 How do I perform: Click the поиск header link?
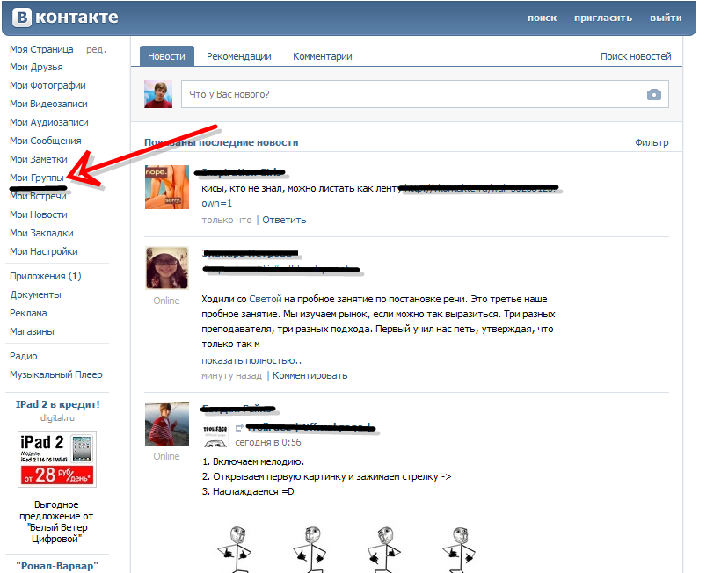[x=543, y=18]
